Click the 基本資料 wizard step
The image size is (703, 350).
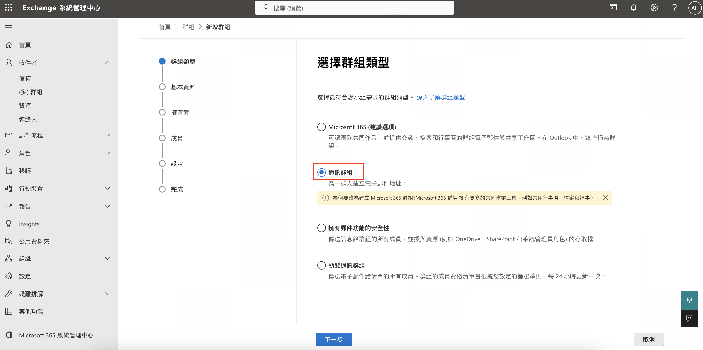(183, 87)
